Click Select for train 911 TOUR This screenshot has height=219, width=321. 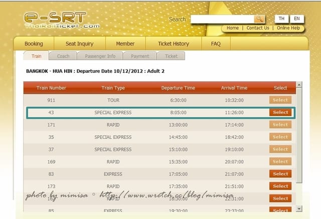pyautogui.click(x=280, y=100)
